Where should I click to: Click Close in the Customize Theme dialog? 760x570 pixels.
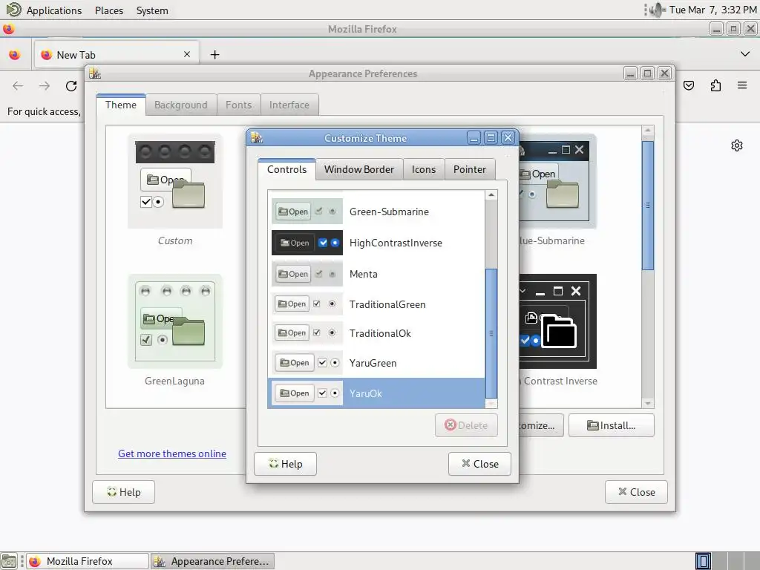[x=480, y=464]
